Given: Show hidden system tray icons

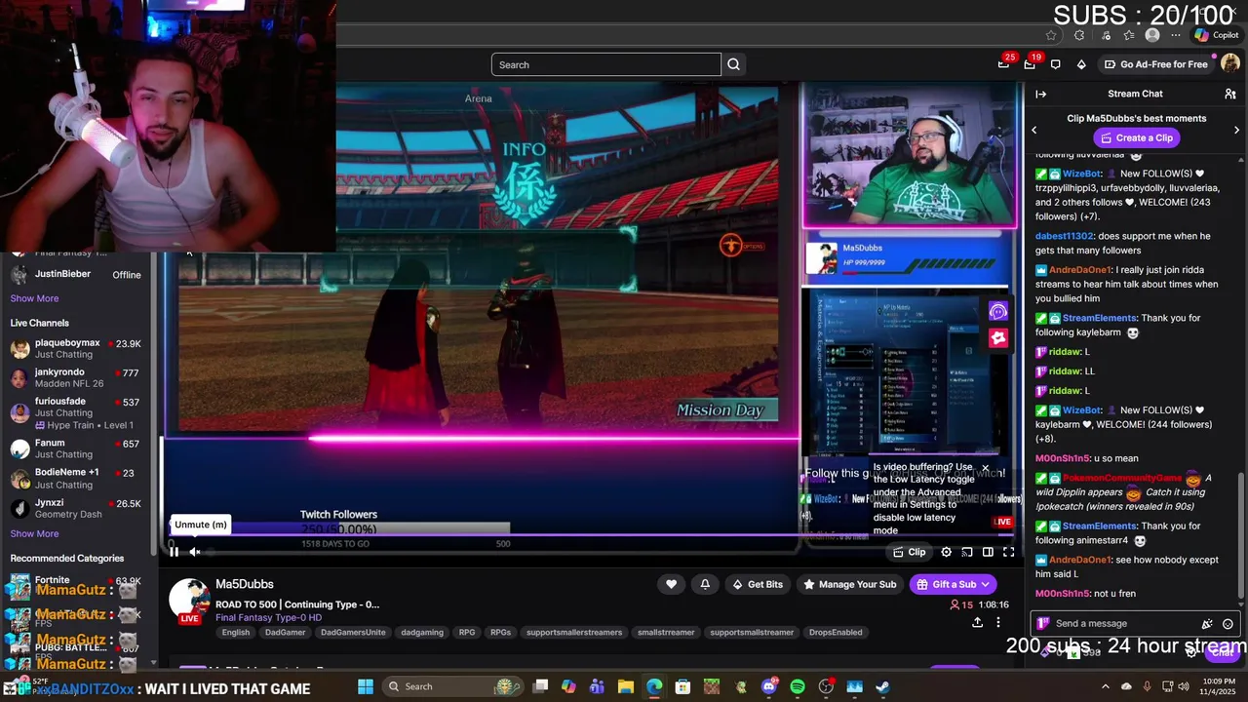Looking at the screenshot, I should coord(1105,686).
